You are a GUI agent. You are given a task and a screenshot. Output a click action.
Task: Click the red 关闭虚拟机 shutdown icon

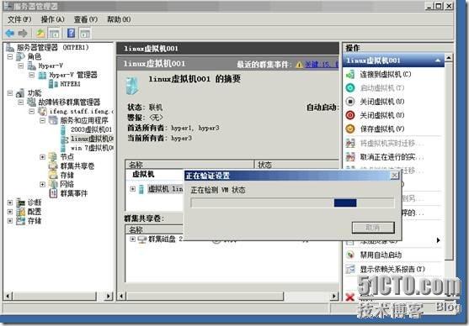pyautogui.click(x=350, y=115)
